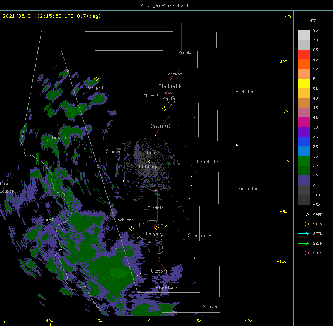Click the km label at bottom-left corner
This screenshot has width=333, height=326.
(x=6, y=321)
